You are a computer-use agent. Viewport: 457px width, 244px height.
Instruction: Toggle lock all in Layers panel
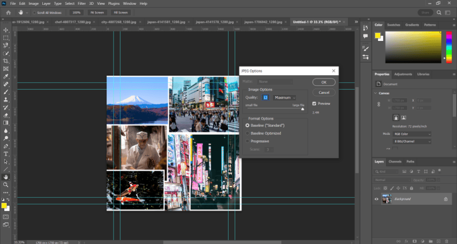coord(411,188)
